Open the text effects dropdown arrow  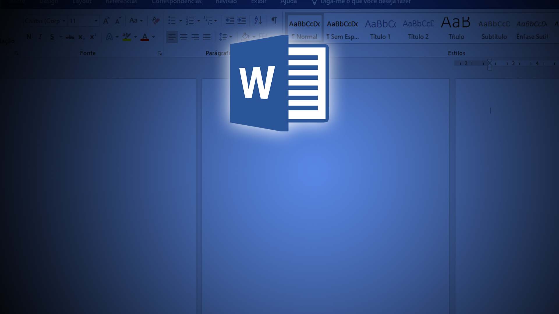117,37
